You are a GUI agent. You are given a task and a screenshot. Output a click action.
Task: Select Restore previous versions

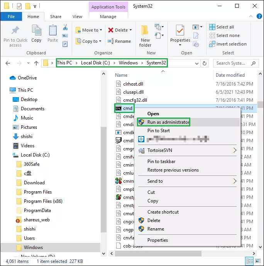(187, 170)
